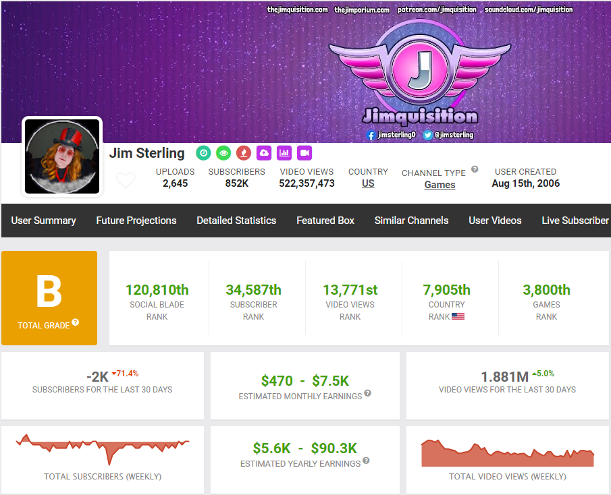The image size is (611, 495).
Task: Follow the US country link
Action: [x=368, y=183]
